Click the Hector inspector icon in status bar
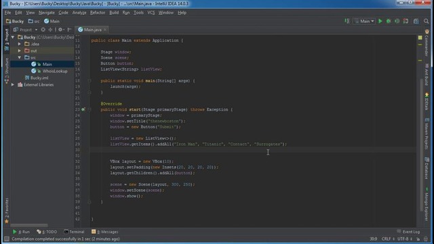The image size is (434, 244). pos(426,239)
